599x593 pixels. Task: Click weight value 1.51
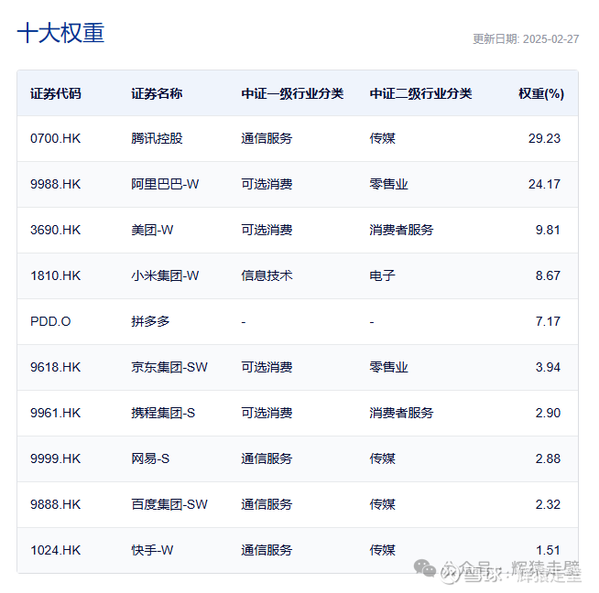click(548, 550)
